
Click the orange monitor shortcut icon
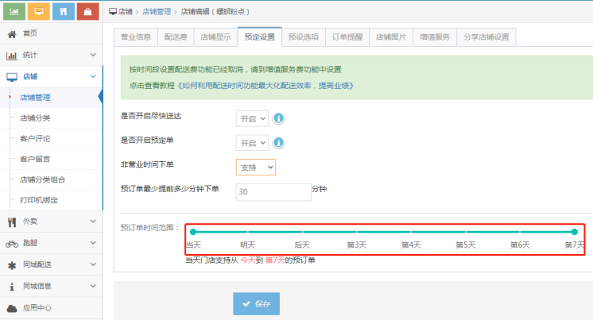[40, 11]
